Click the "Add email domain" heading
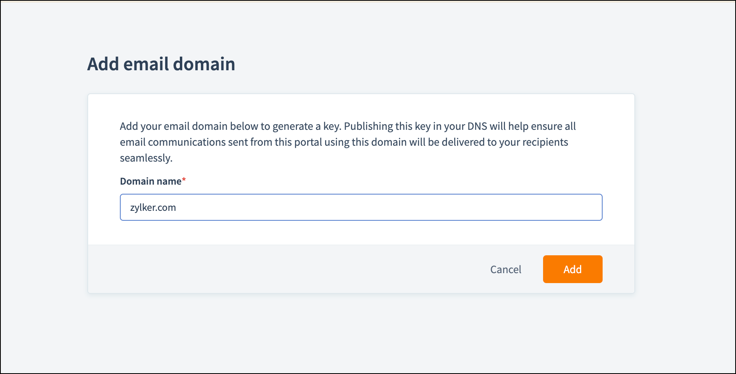The image size is (736, 374). point(161,64)
